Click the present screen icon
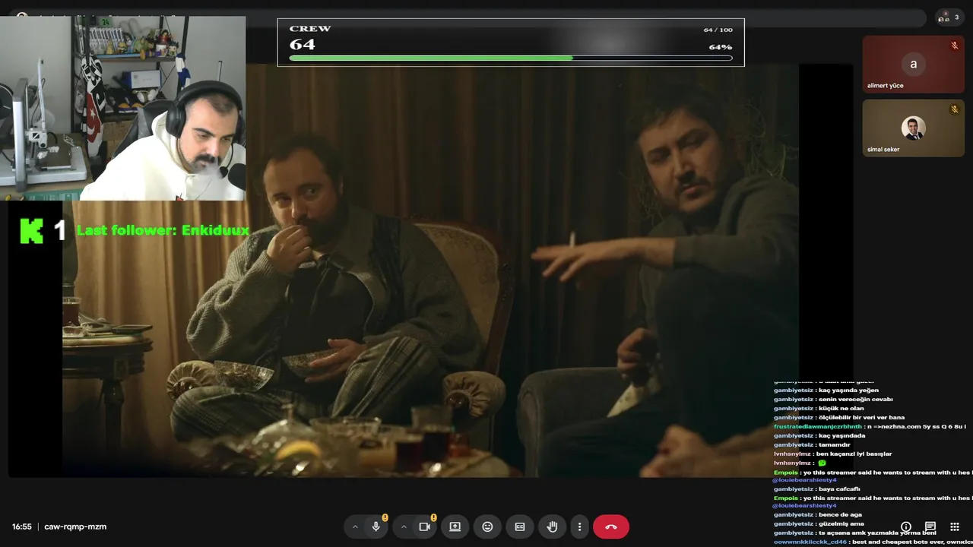Image resolution: width=973 pixels, height=547 pixels. click(455, 526)
